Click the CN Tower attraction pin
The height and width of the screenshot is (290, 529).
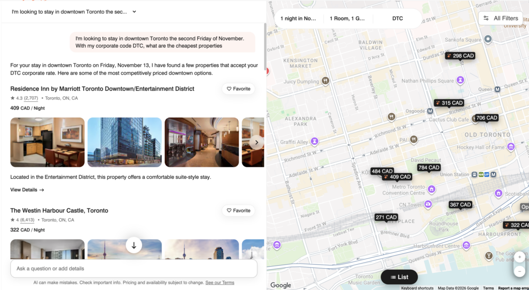[428, 204]
